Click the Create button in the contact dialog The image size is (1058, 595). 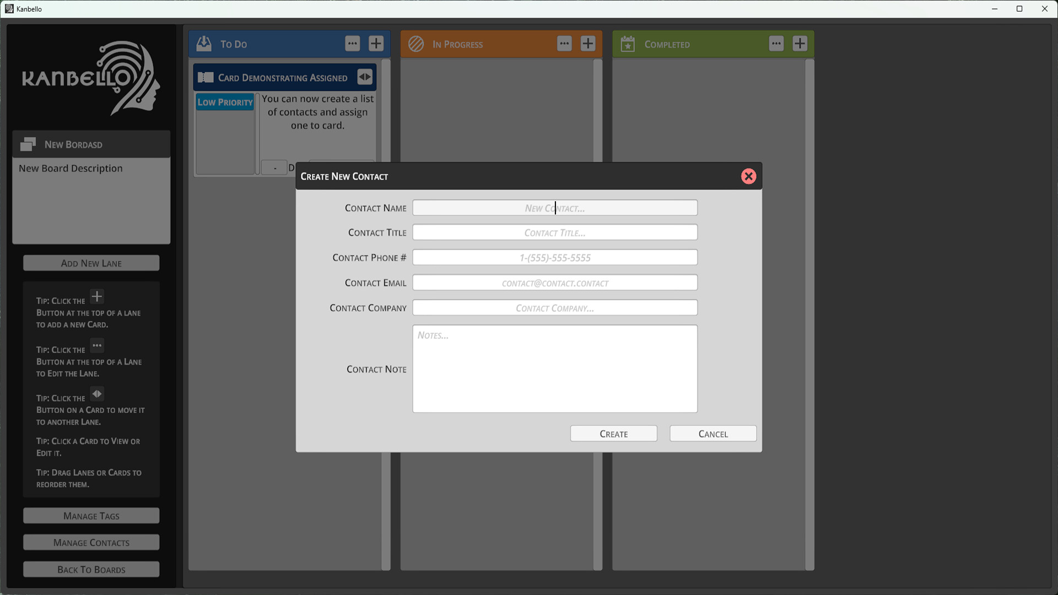click(x=613, y=434)
